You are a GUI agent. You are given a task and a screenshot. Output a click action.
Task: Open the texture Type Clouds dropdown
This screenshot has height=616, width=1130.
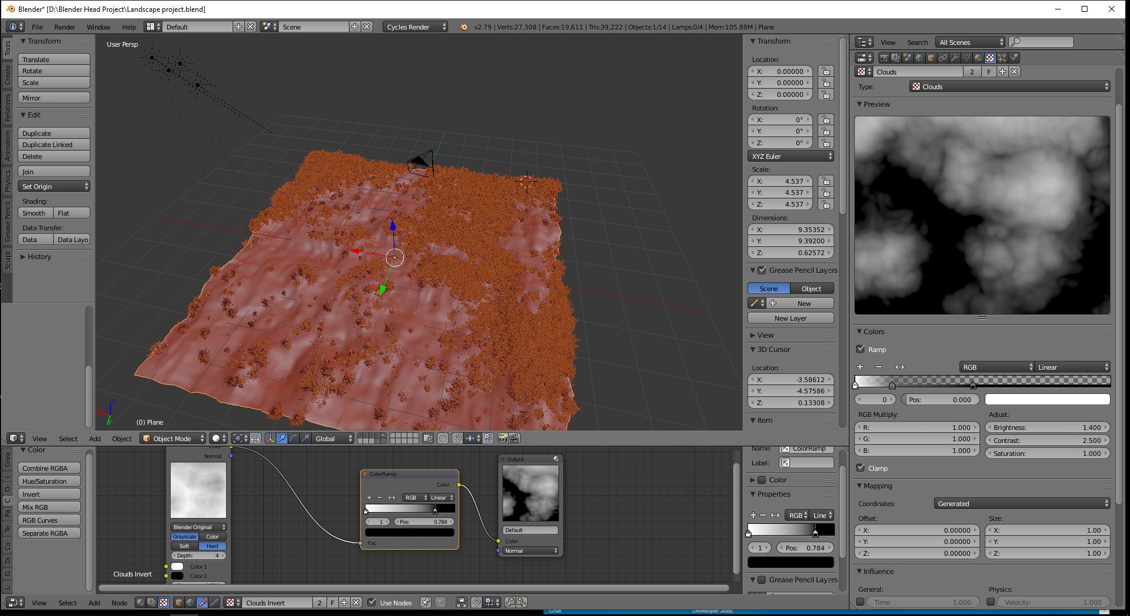coord(1010,86)
